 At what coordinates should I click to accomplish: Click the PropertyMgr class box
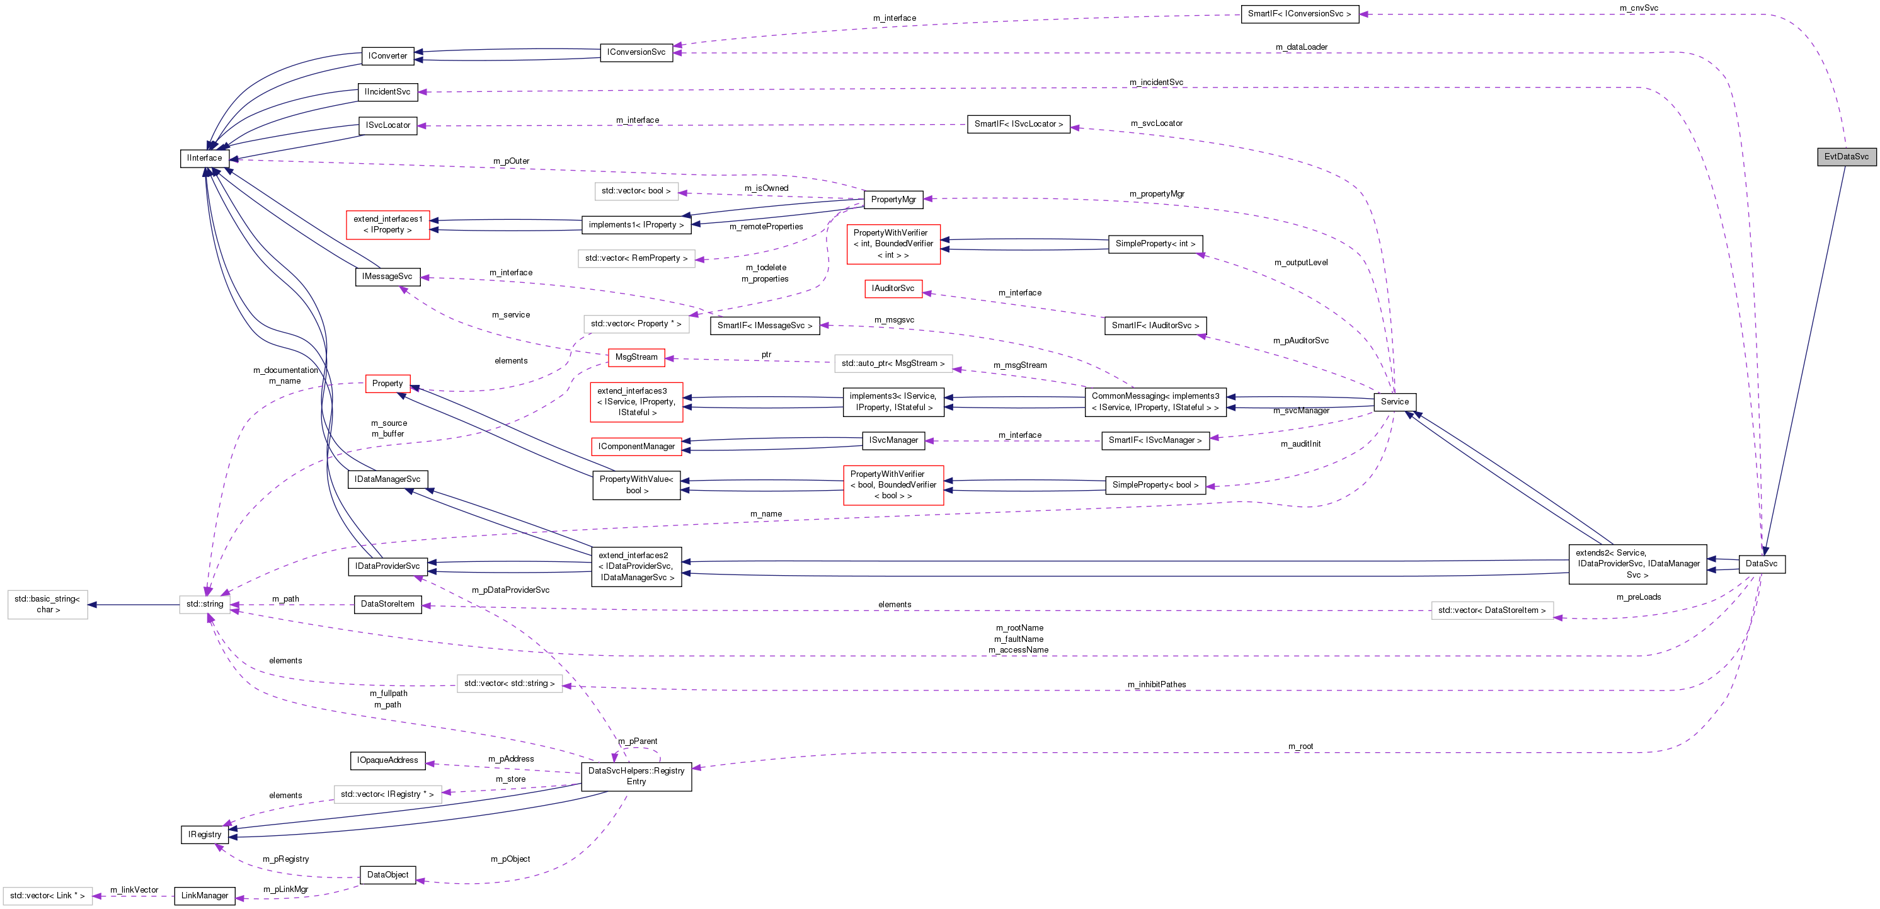(x=892, y=198)
